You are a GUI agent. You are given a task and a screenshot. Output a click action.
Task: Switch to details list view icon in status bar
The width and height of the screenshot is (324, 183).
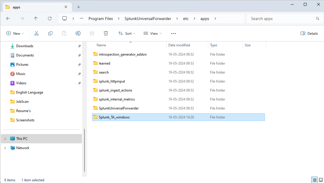[x=314, y=180]
